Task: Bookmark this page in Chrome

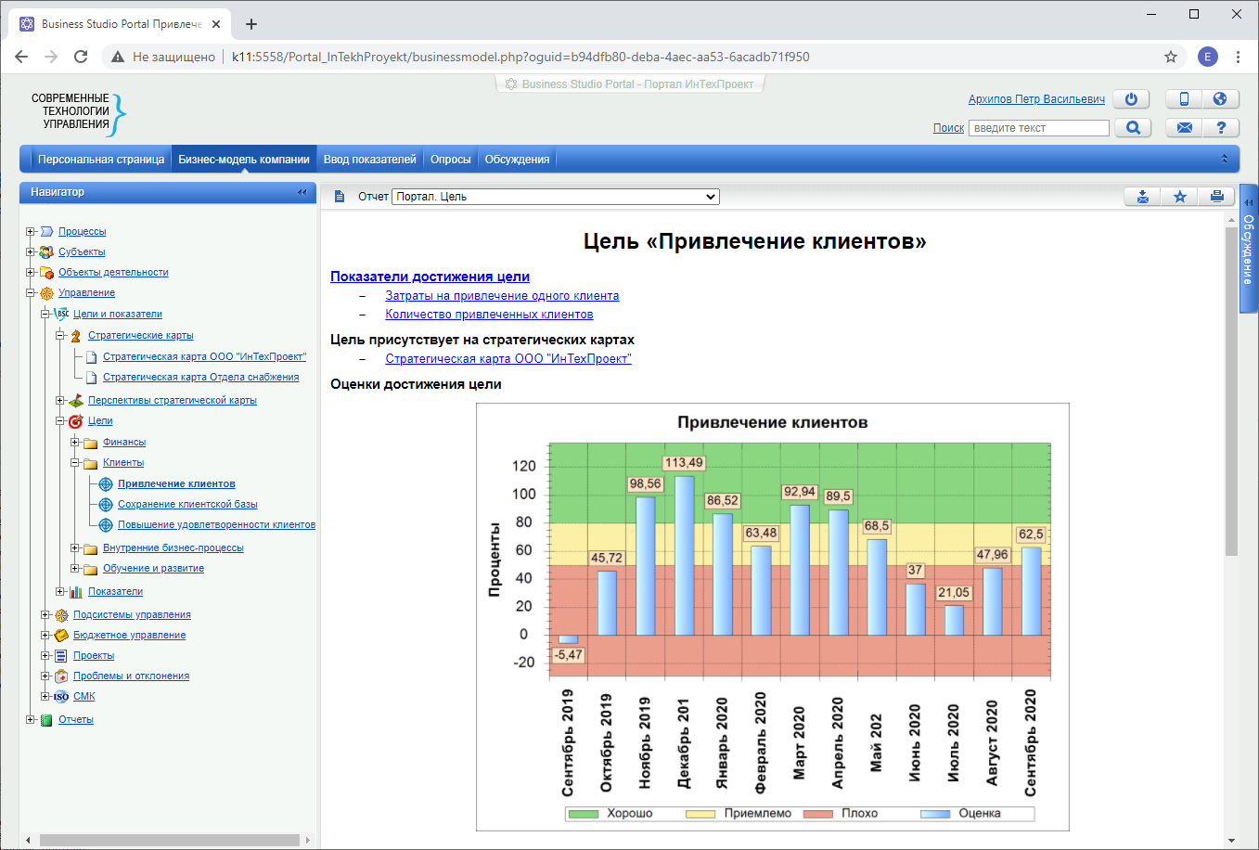Action: (x=1171, y=57)
